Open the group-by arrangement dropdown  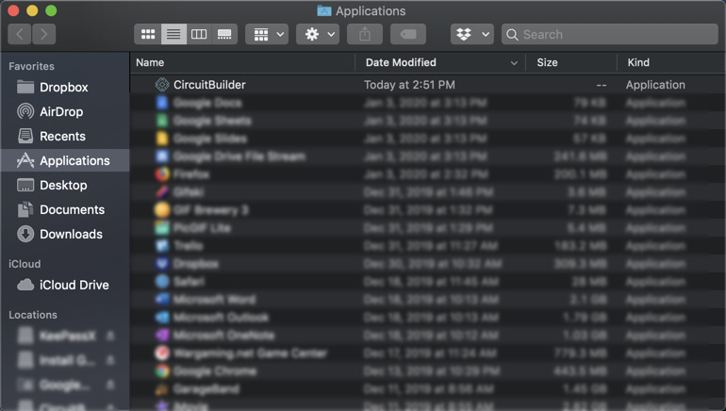[x=267, y=34]
